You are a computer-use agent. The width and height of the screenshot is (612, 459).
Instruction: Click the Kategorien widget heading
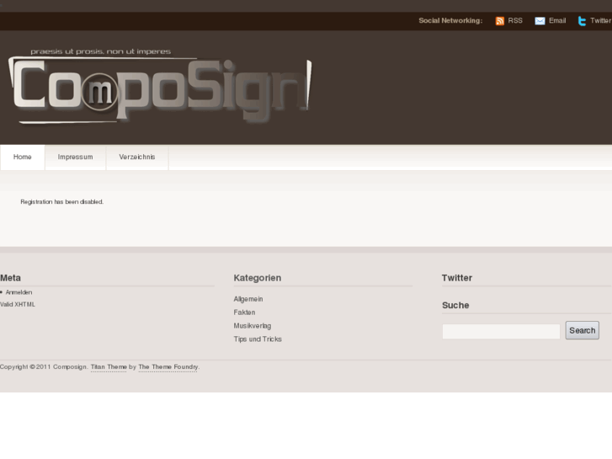coord(258,278)
